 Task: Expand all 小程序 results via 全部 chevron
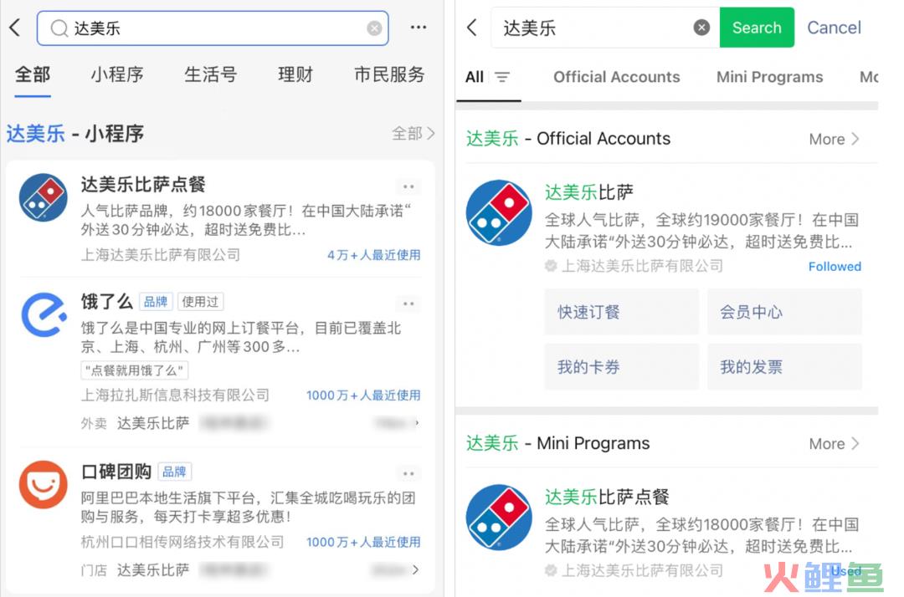tap(413, 134)
